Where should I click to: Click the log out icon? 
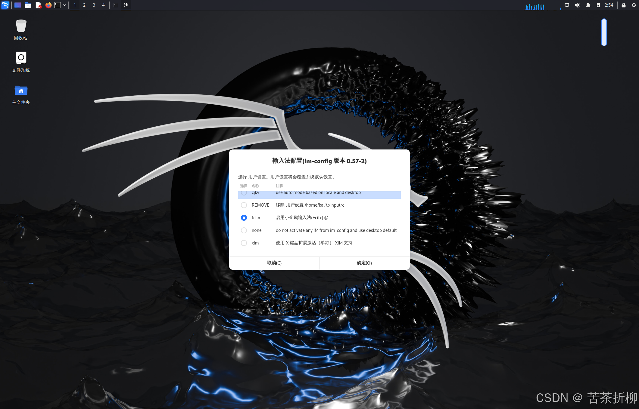coord(634,5)
